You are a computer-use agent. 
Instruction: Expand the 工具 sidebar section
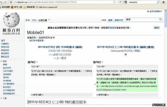[x=4, y=98]
